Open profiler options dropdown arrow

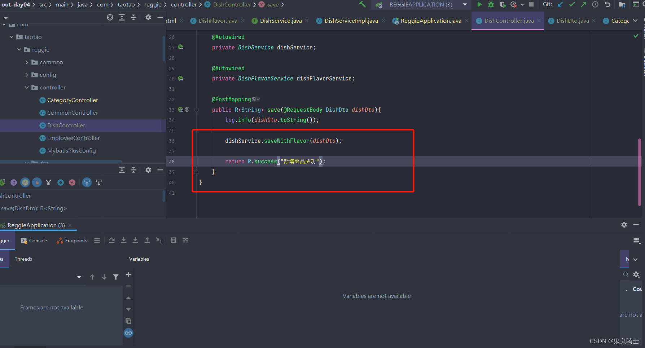pyautogui.click(x=522, y=5)
